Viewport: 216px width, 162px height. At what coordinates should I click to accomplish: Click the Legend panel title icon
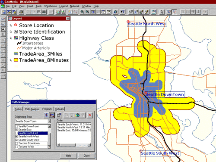(x=10, y=19)
